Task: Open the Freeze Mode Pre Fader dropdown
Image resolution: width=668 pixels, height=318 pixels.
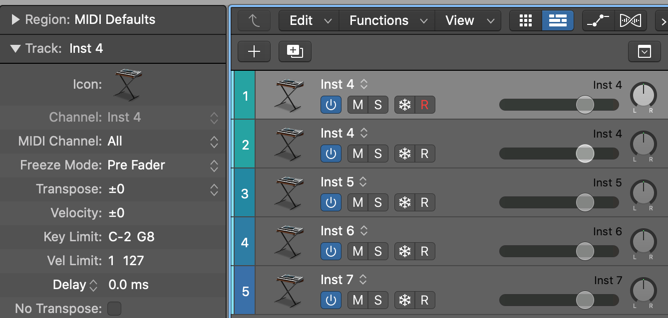Action: coord(214,165)
